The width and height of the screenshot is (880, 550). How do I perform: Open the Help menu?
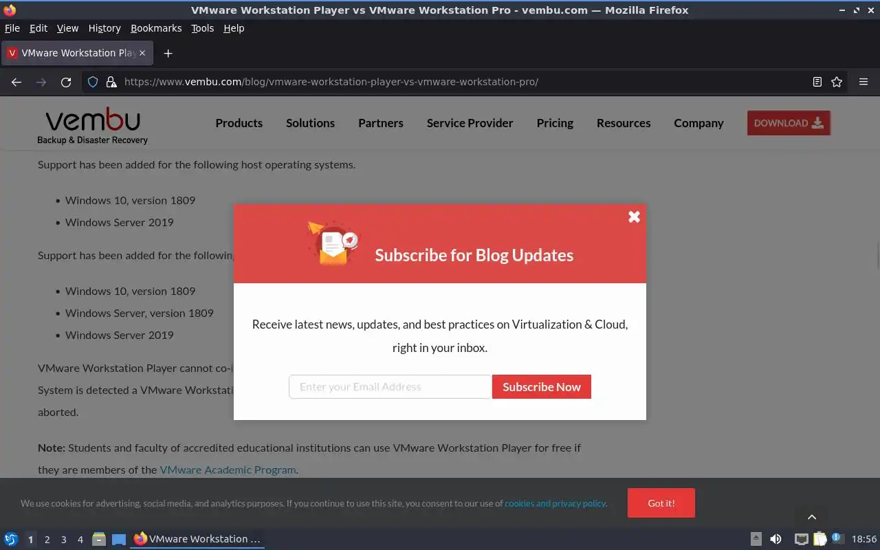click(234, 28)
